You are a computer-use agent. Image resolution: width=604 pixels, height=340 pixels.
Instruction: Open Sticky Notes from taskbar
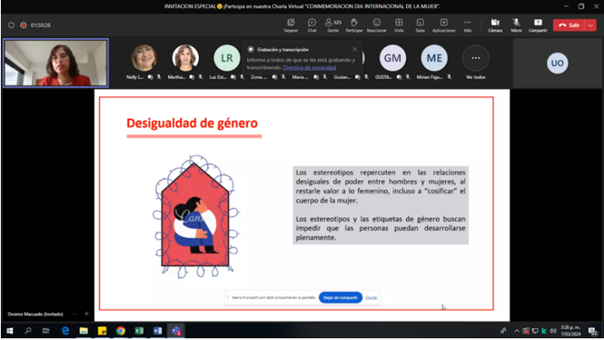click(x=102, y=331)
